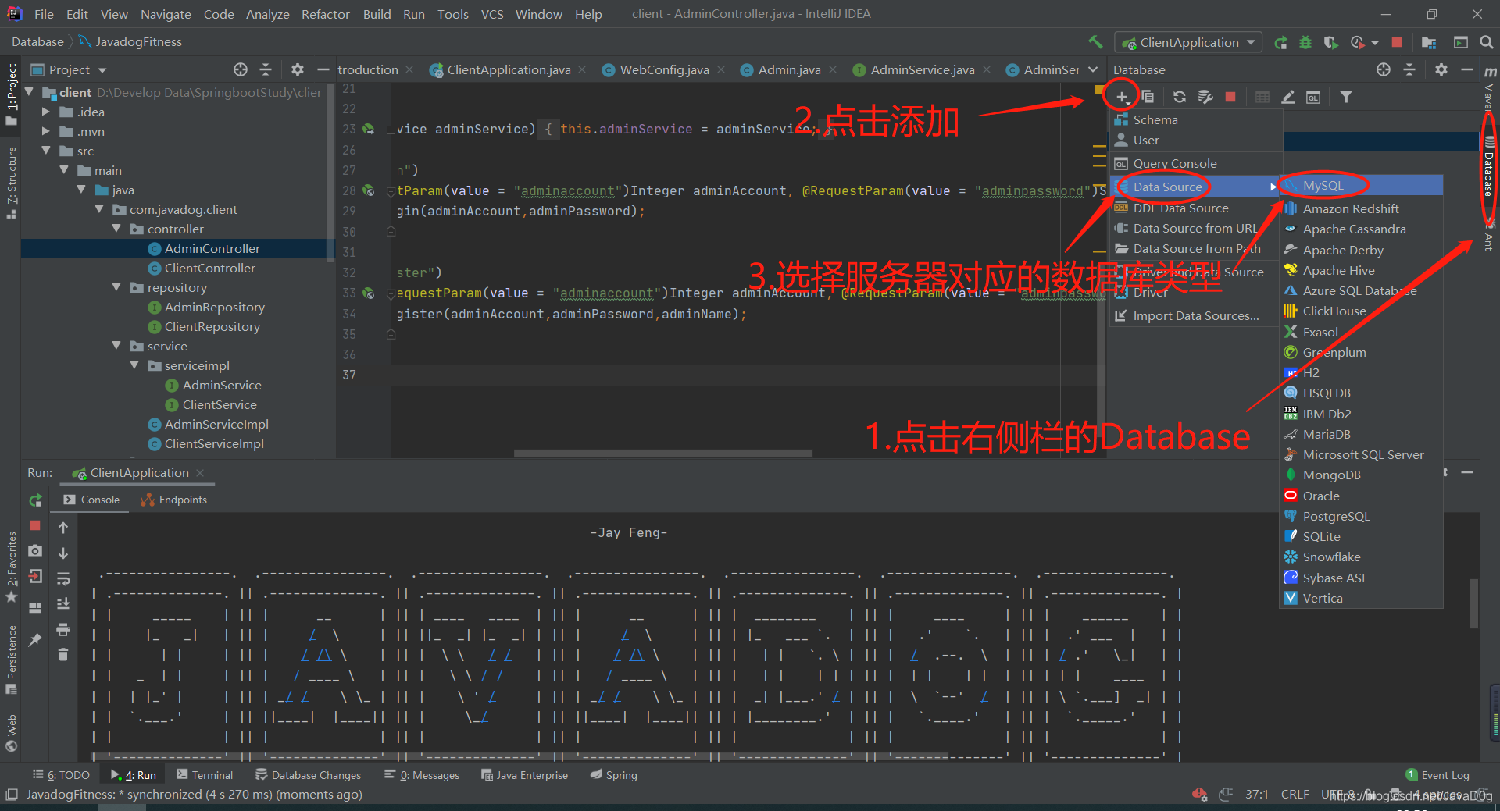Viewport: 1500px width, 811px height.
Task: Select ClientRepository in the Project tree
Action: 212,326
